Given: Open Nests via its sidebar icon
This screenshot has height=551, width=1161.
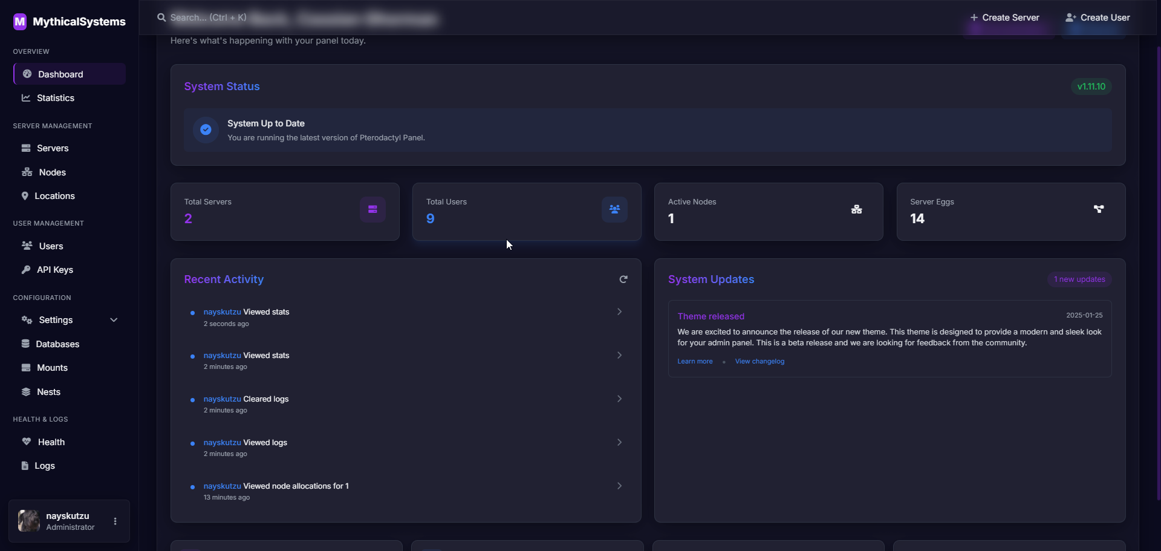Looking at the screenshot, I should click(25, 391).
